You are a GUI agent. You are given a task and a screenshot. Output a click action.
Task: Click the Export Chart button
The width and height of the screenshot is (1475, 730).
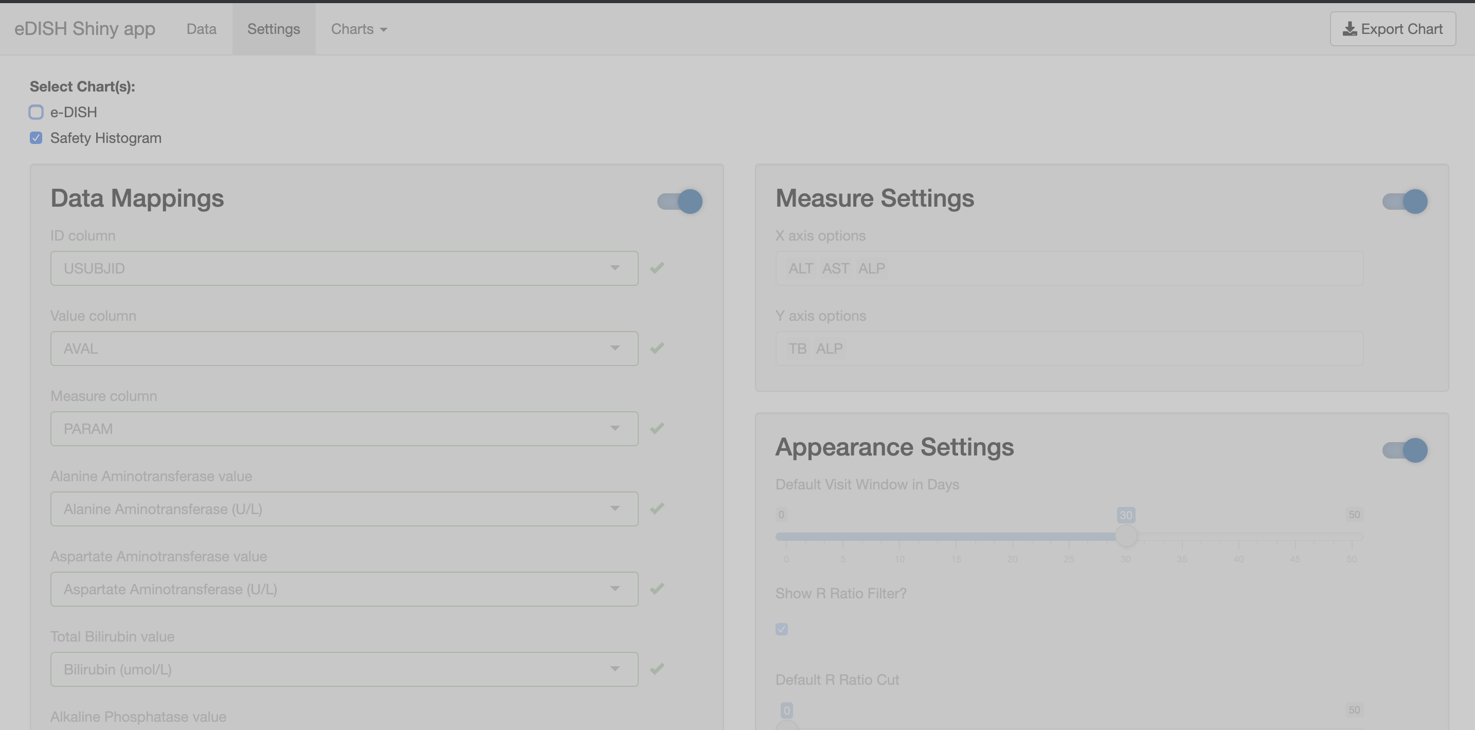(x=1393, y=29)
